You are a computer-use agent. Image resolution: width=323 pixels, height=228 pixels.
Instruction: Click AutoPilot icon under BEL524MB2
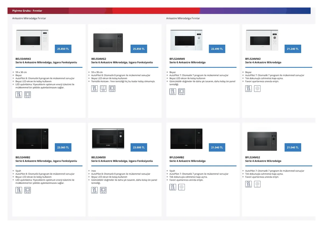pyautogui.click(x=19, y=190)
